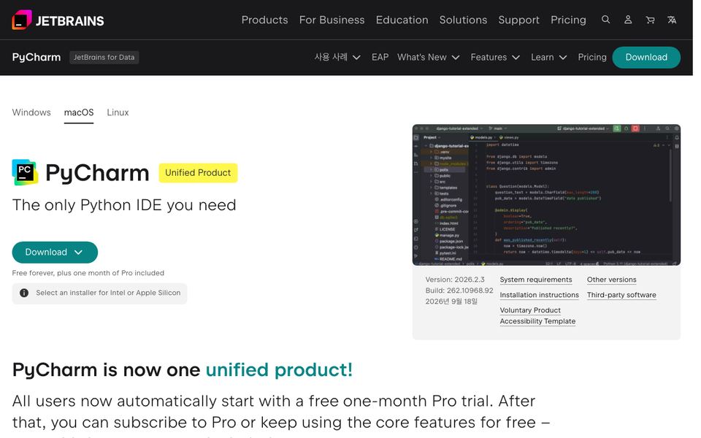Click the Unified Product yellow badge

pyautogui.click(x=198, y=173)
